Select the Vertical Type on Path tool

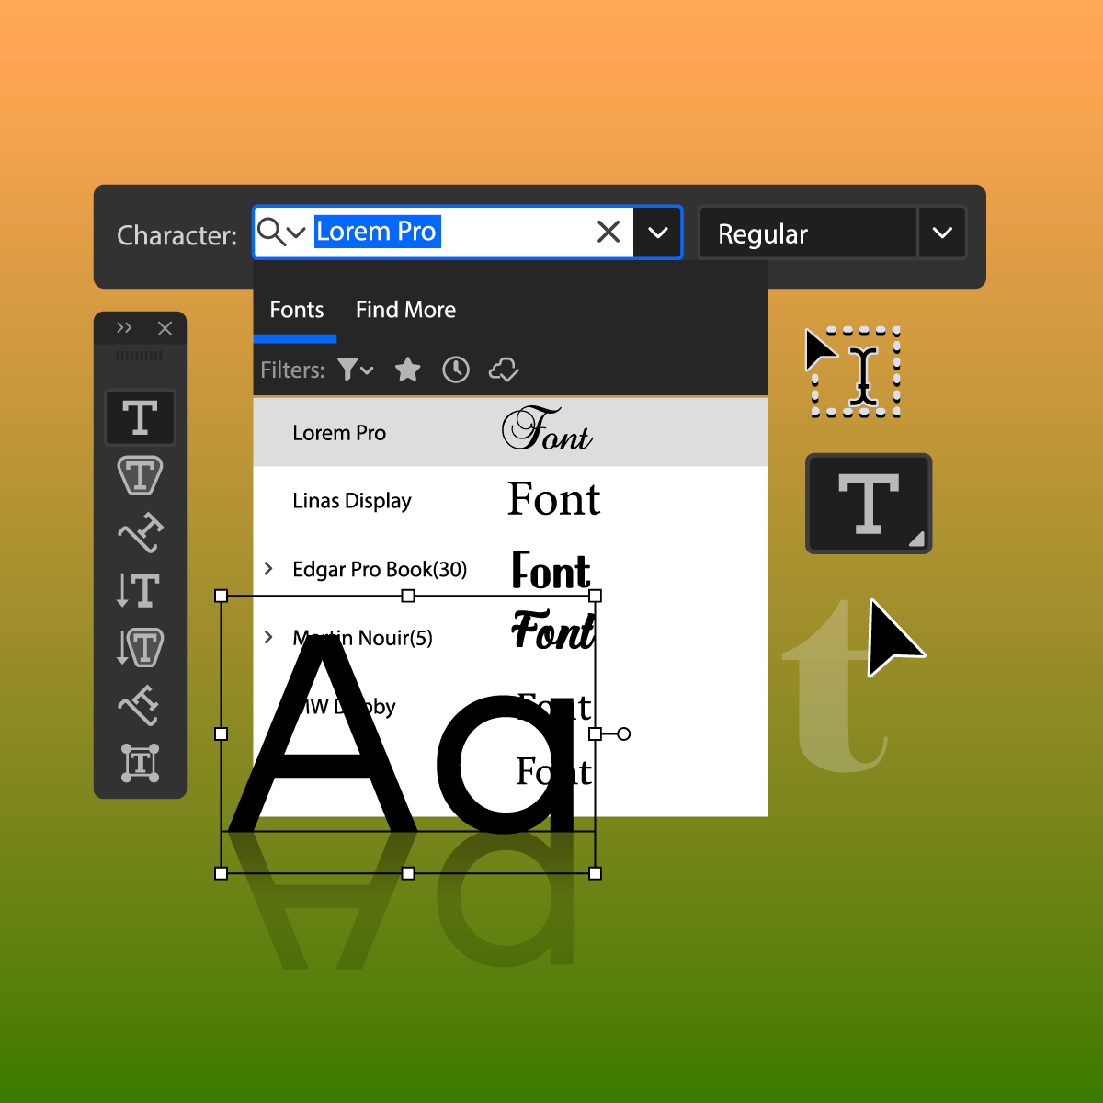140,705
